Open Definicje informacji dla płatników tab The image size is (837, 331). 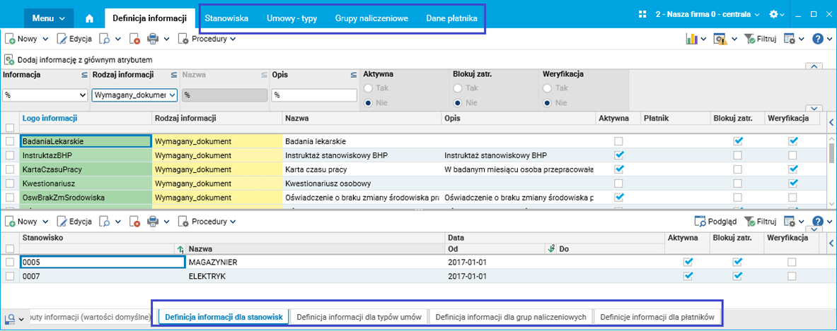click(x=657, y=317)
